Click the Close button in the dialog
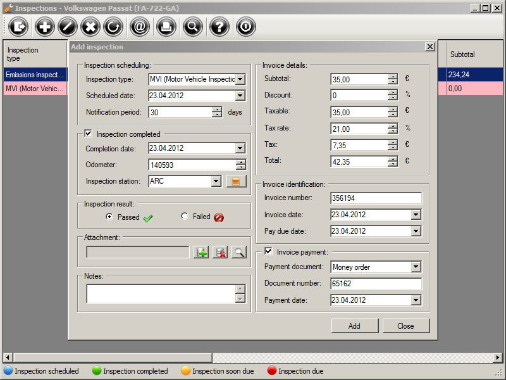The width and height of the screenshot is (506, 380). pos(405,326)
